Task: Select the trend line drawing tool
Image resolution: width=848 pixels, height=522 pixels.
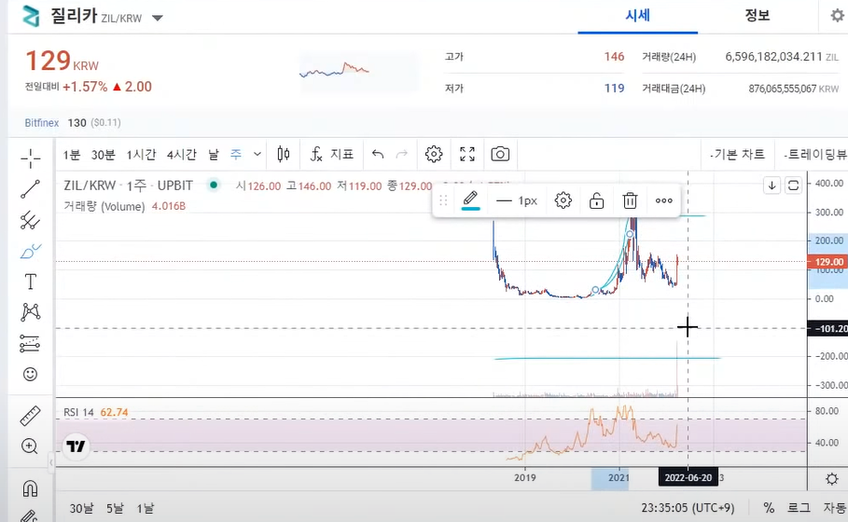Action: point(30,189)
